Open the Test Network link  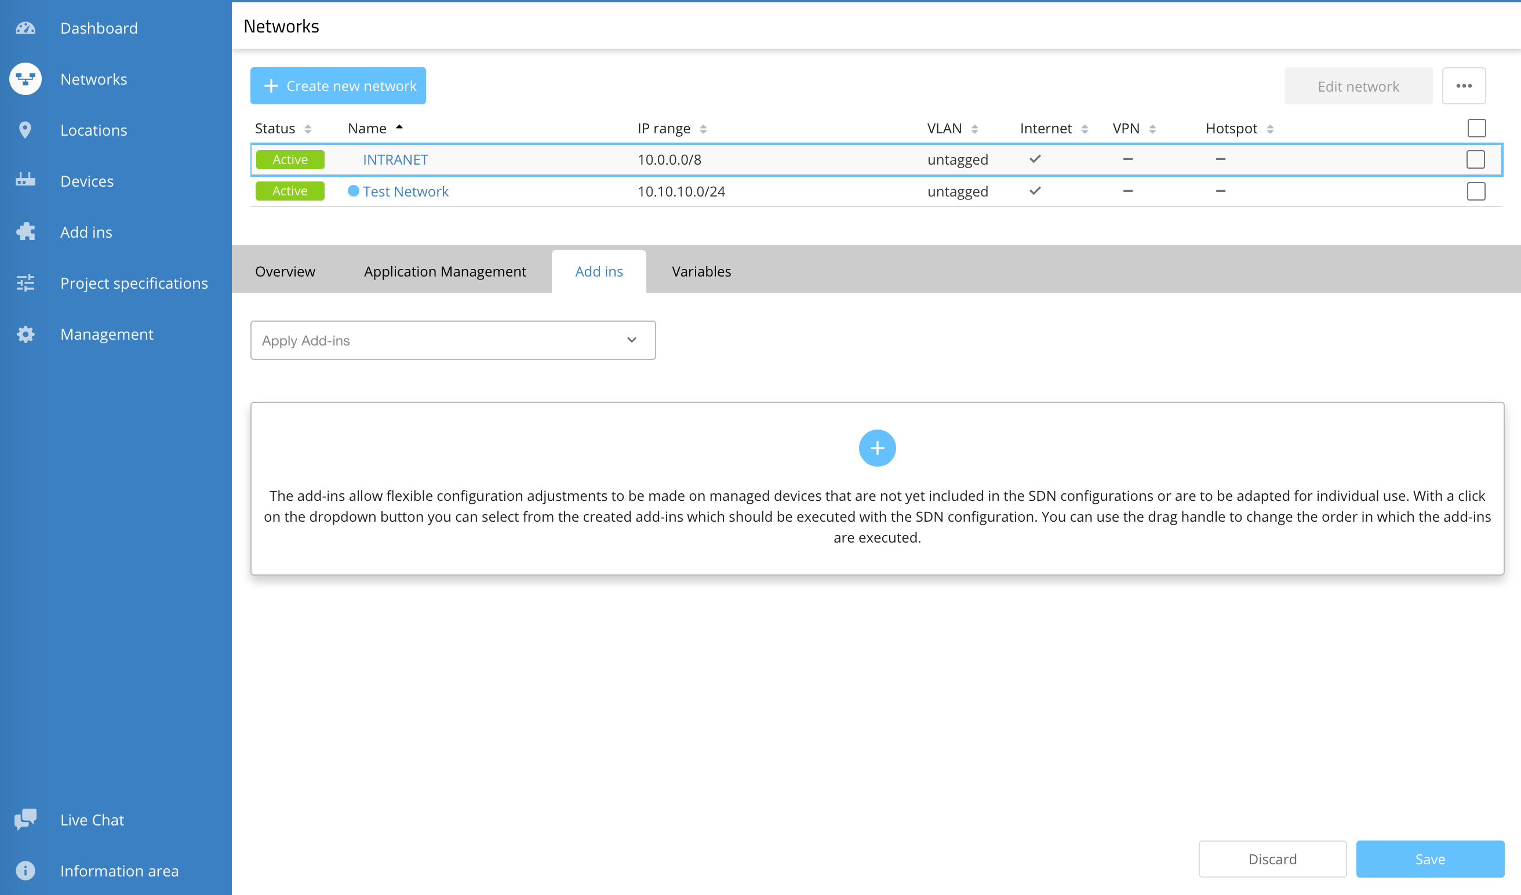click(406, 191)
